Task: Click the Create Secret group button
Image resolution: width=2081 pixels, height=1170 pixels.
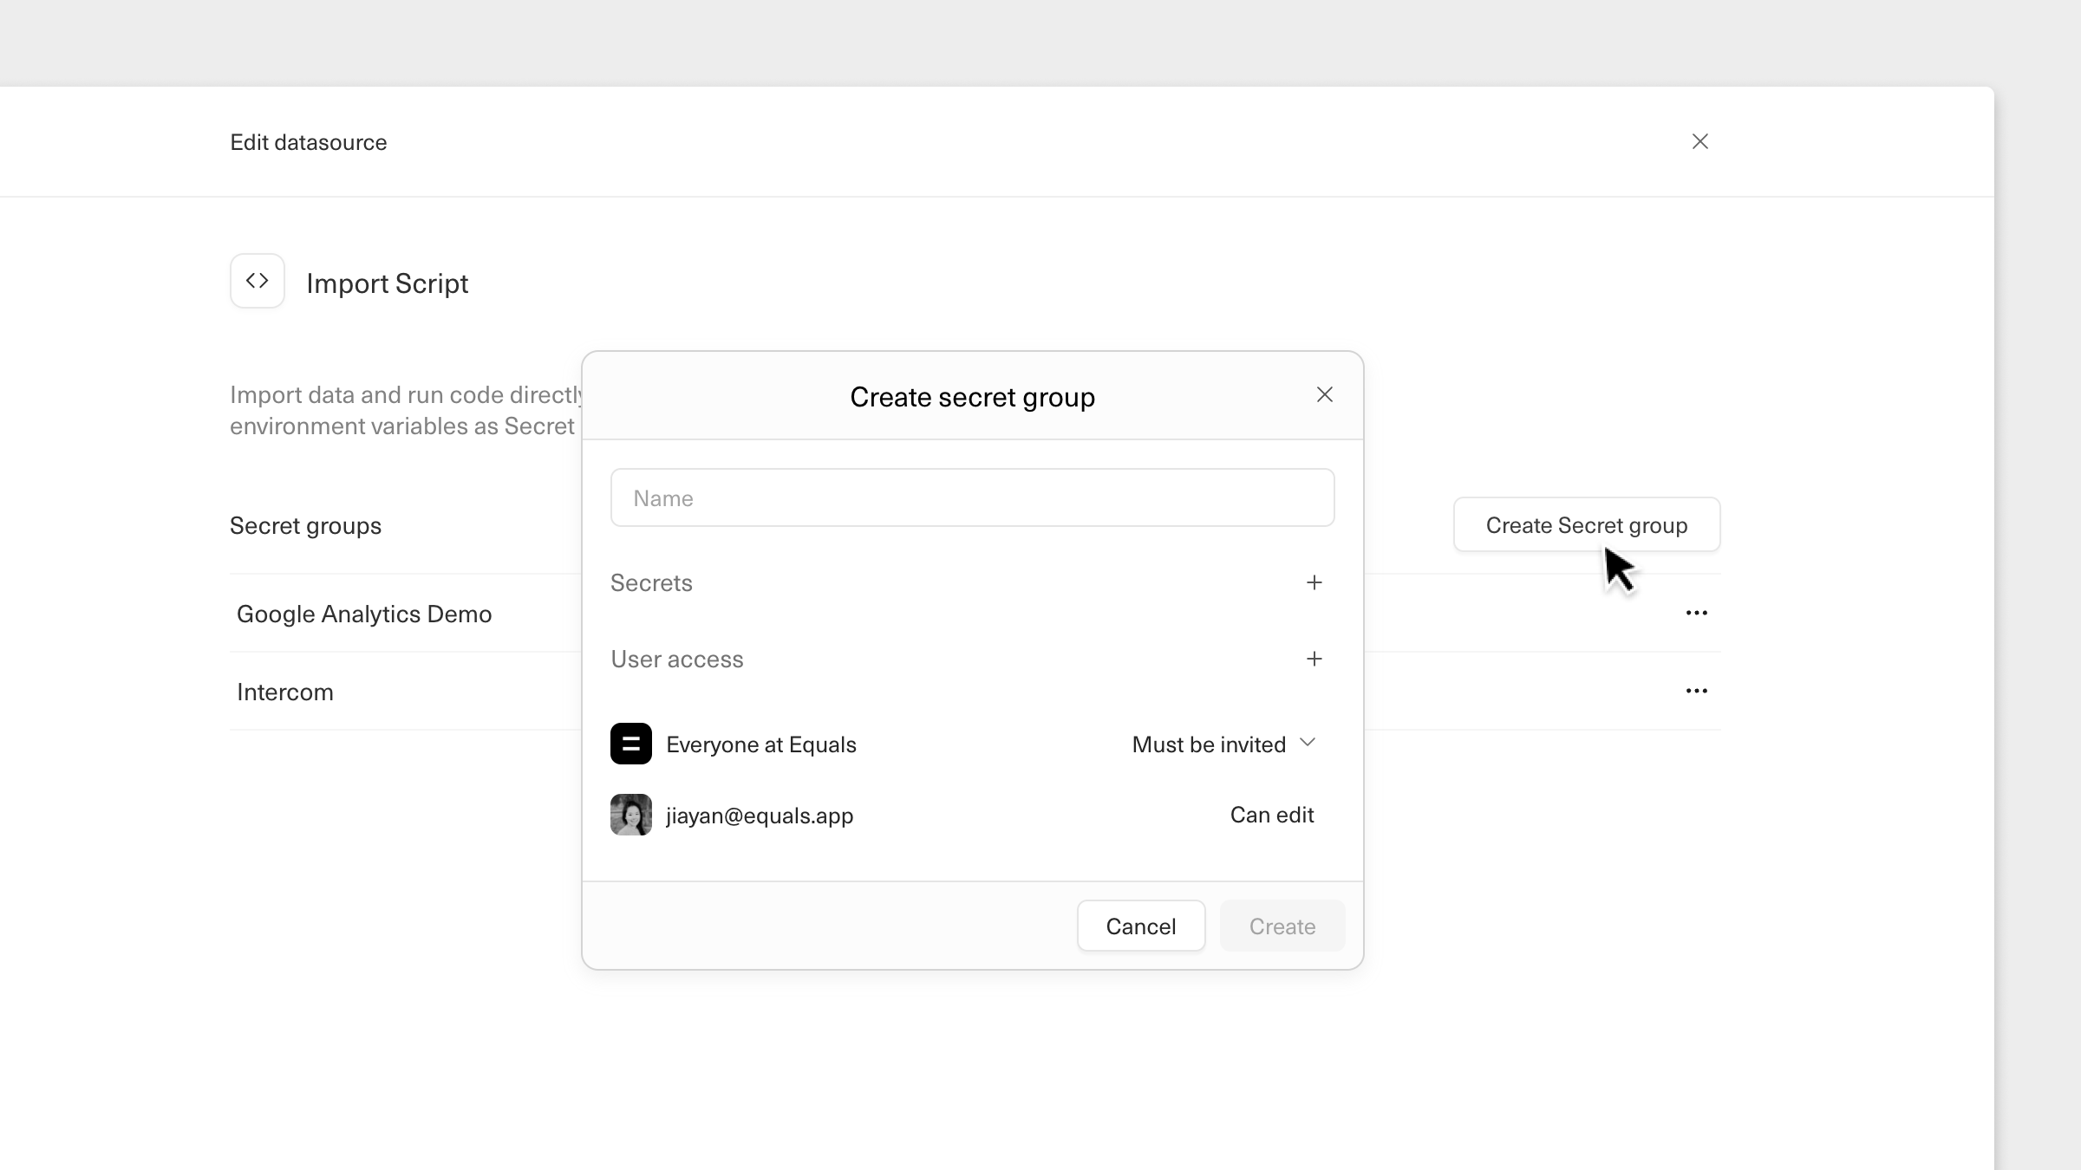Action: pyautogui.click(x=1586, y=524)
